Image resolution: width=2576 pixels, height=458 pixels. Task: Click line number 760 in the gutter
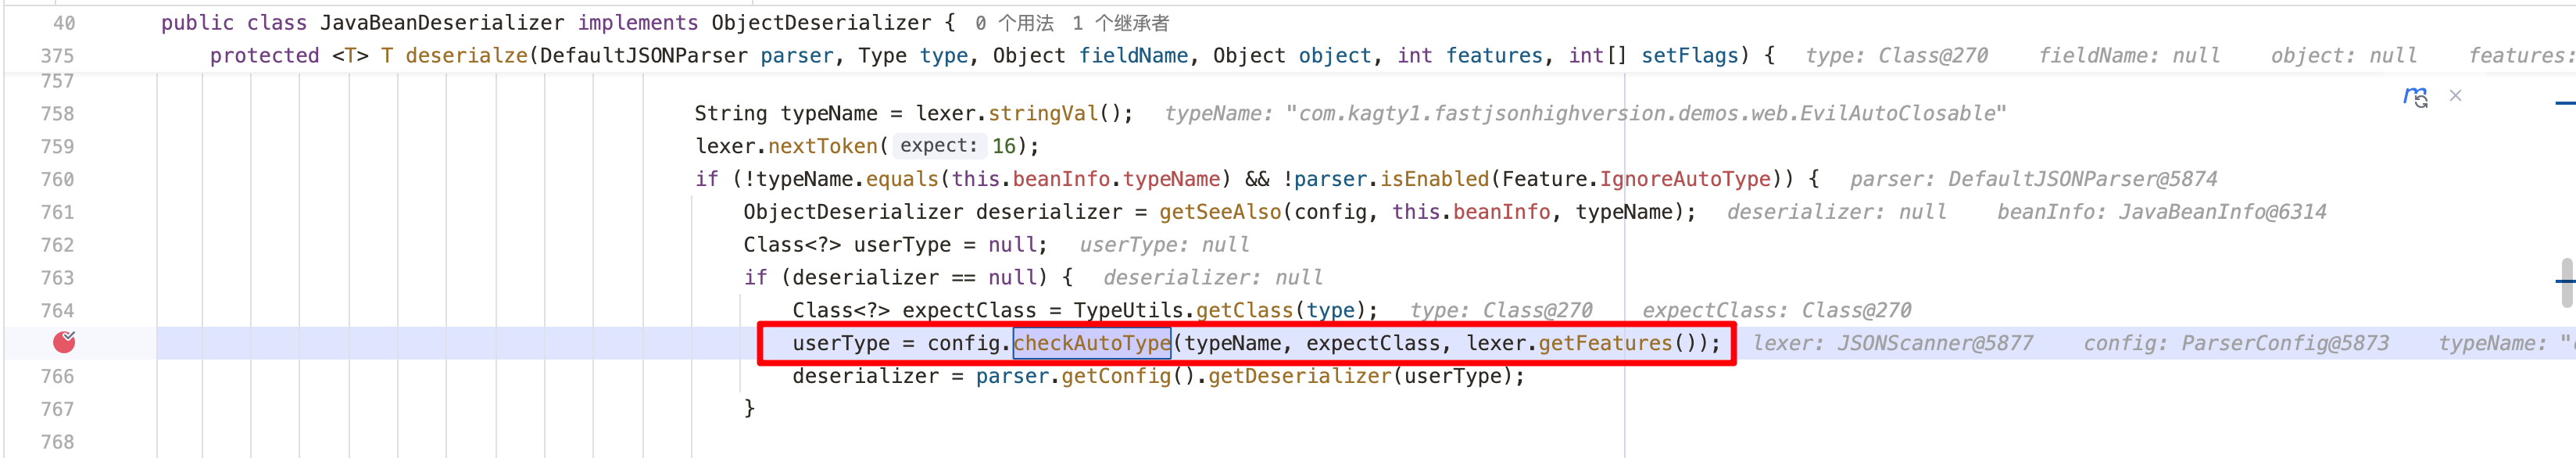coord(57,179)
